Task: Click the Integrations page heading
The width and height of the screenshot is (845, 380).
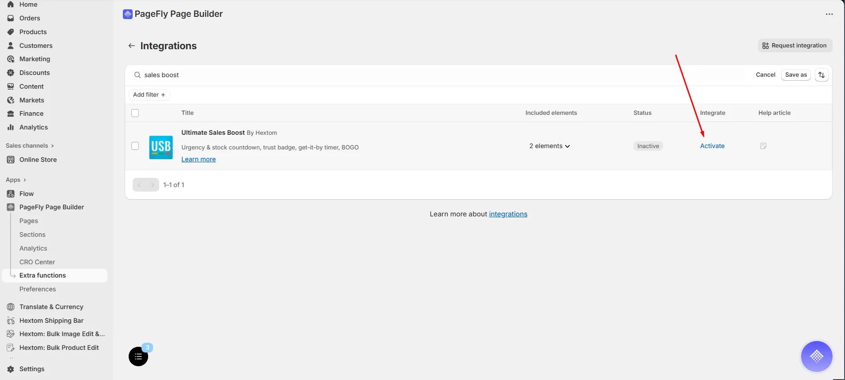Action: 169,46
